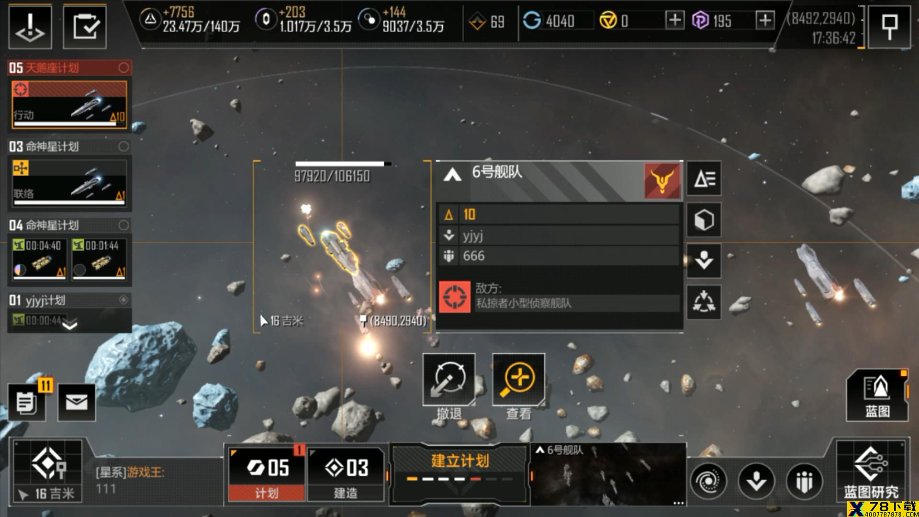The height and width of the screenshot is (517, 919).
Task: Add currency with plus next to 195
Action: coord(765,20)
